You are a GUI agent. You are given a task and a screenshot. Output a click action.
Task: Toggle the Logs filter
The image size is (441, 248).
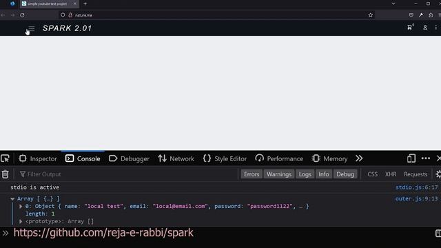coord(305,174)
